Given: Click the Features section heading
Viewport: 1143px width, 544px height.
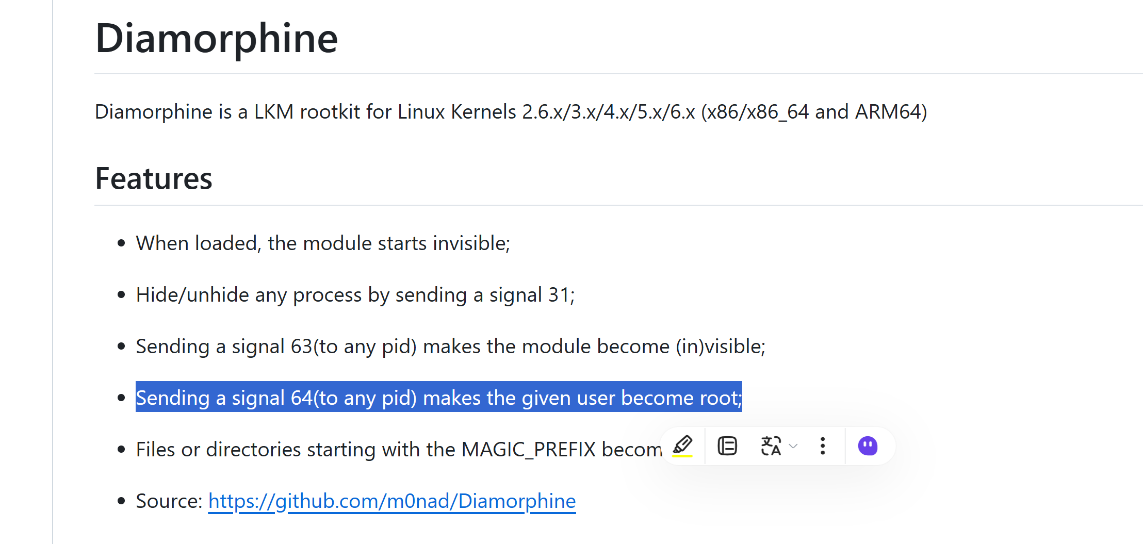Looking at the screenshot, I should [154, 178].
